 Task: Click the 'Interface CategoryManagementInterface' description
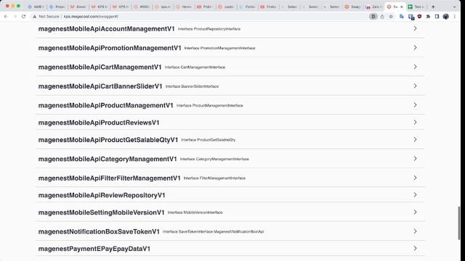[x=214, y=159]
